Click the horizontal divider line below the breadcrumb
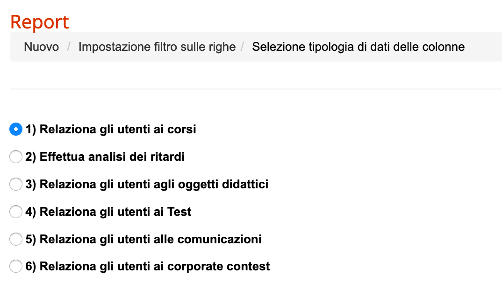This screenshot has width=502, height=289. click(x=255, y=89)
